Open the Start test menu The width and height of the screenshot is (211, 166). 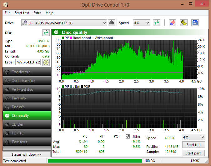(22, 13)
